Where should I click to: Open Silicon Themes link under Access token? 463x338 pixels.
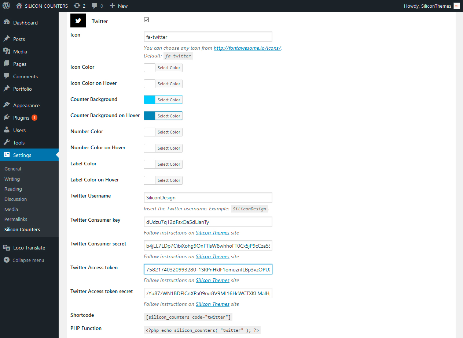coord(213,280)
